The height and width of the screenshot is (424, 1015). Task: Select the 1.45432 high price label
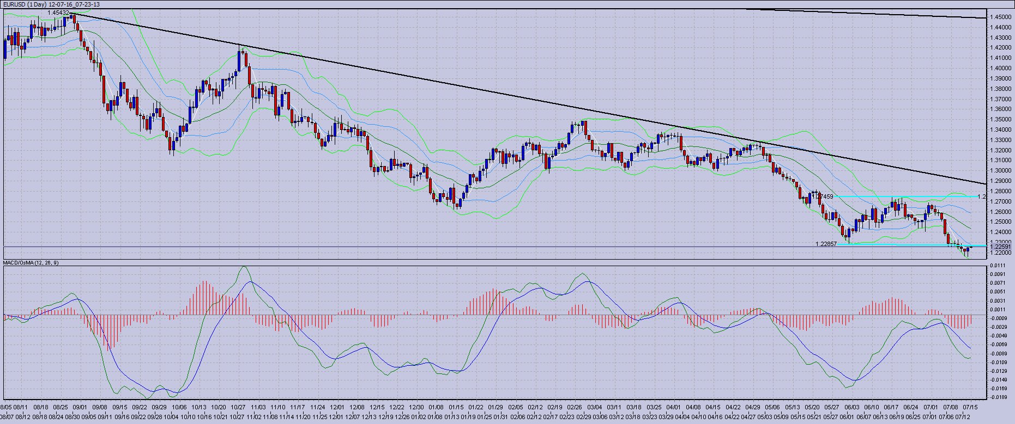(58, 13)
